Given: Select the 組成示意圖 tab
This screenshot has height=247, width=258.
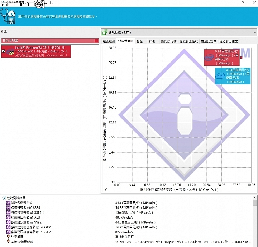Looking at the screenshot, I should (x=126, y=41).
